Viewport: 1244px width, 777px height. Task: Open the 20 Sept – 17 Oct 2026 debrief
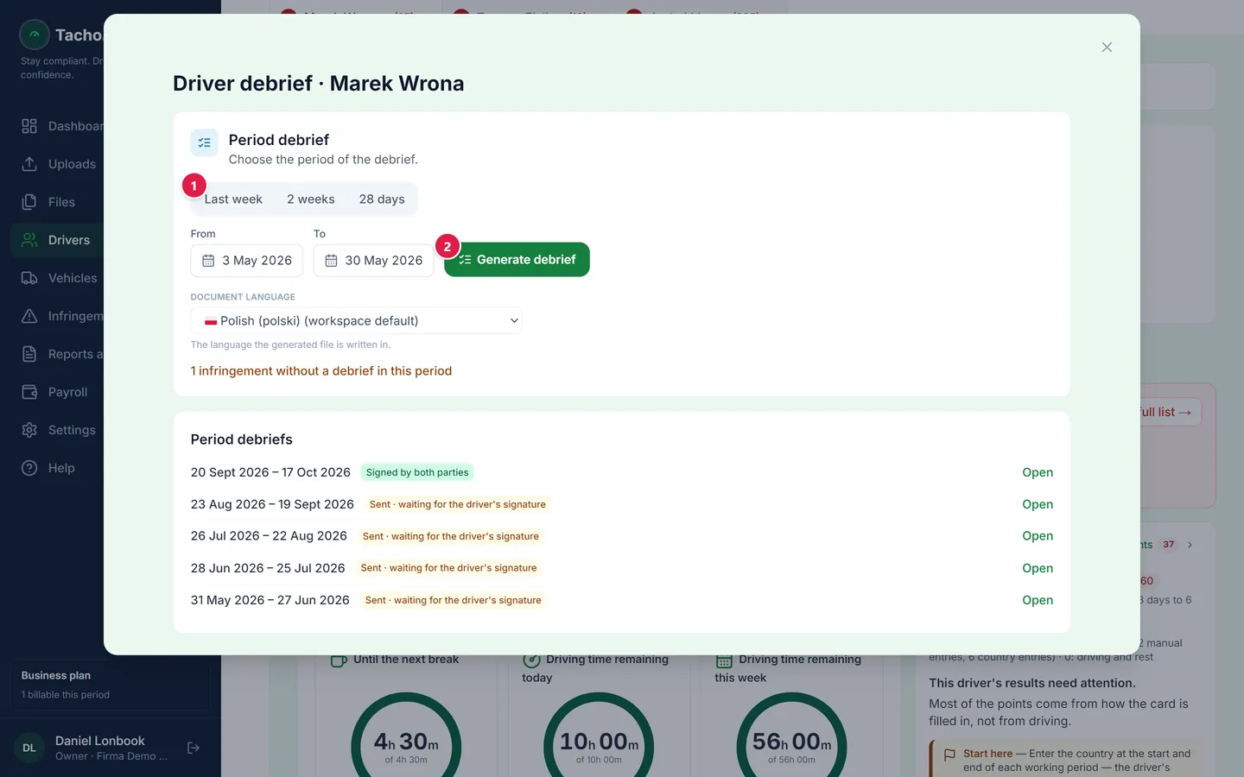(1038, 472)
